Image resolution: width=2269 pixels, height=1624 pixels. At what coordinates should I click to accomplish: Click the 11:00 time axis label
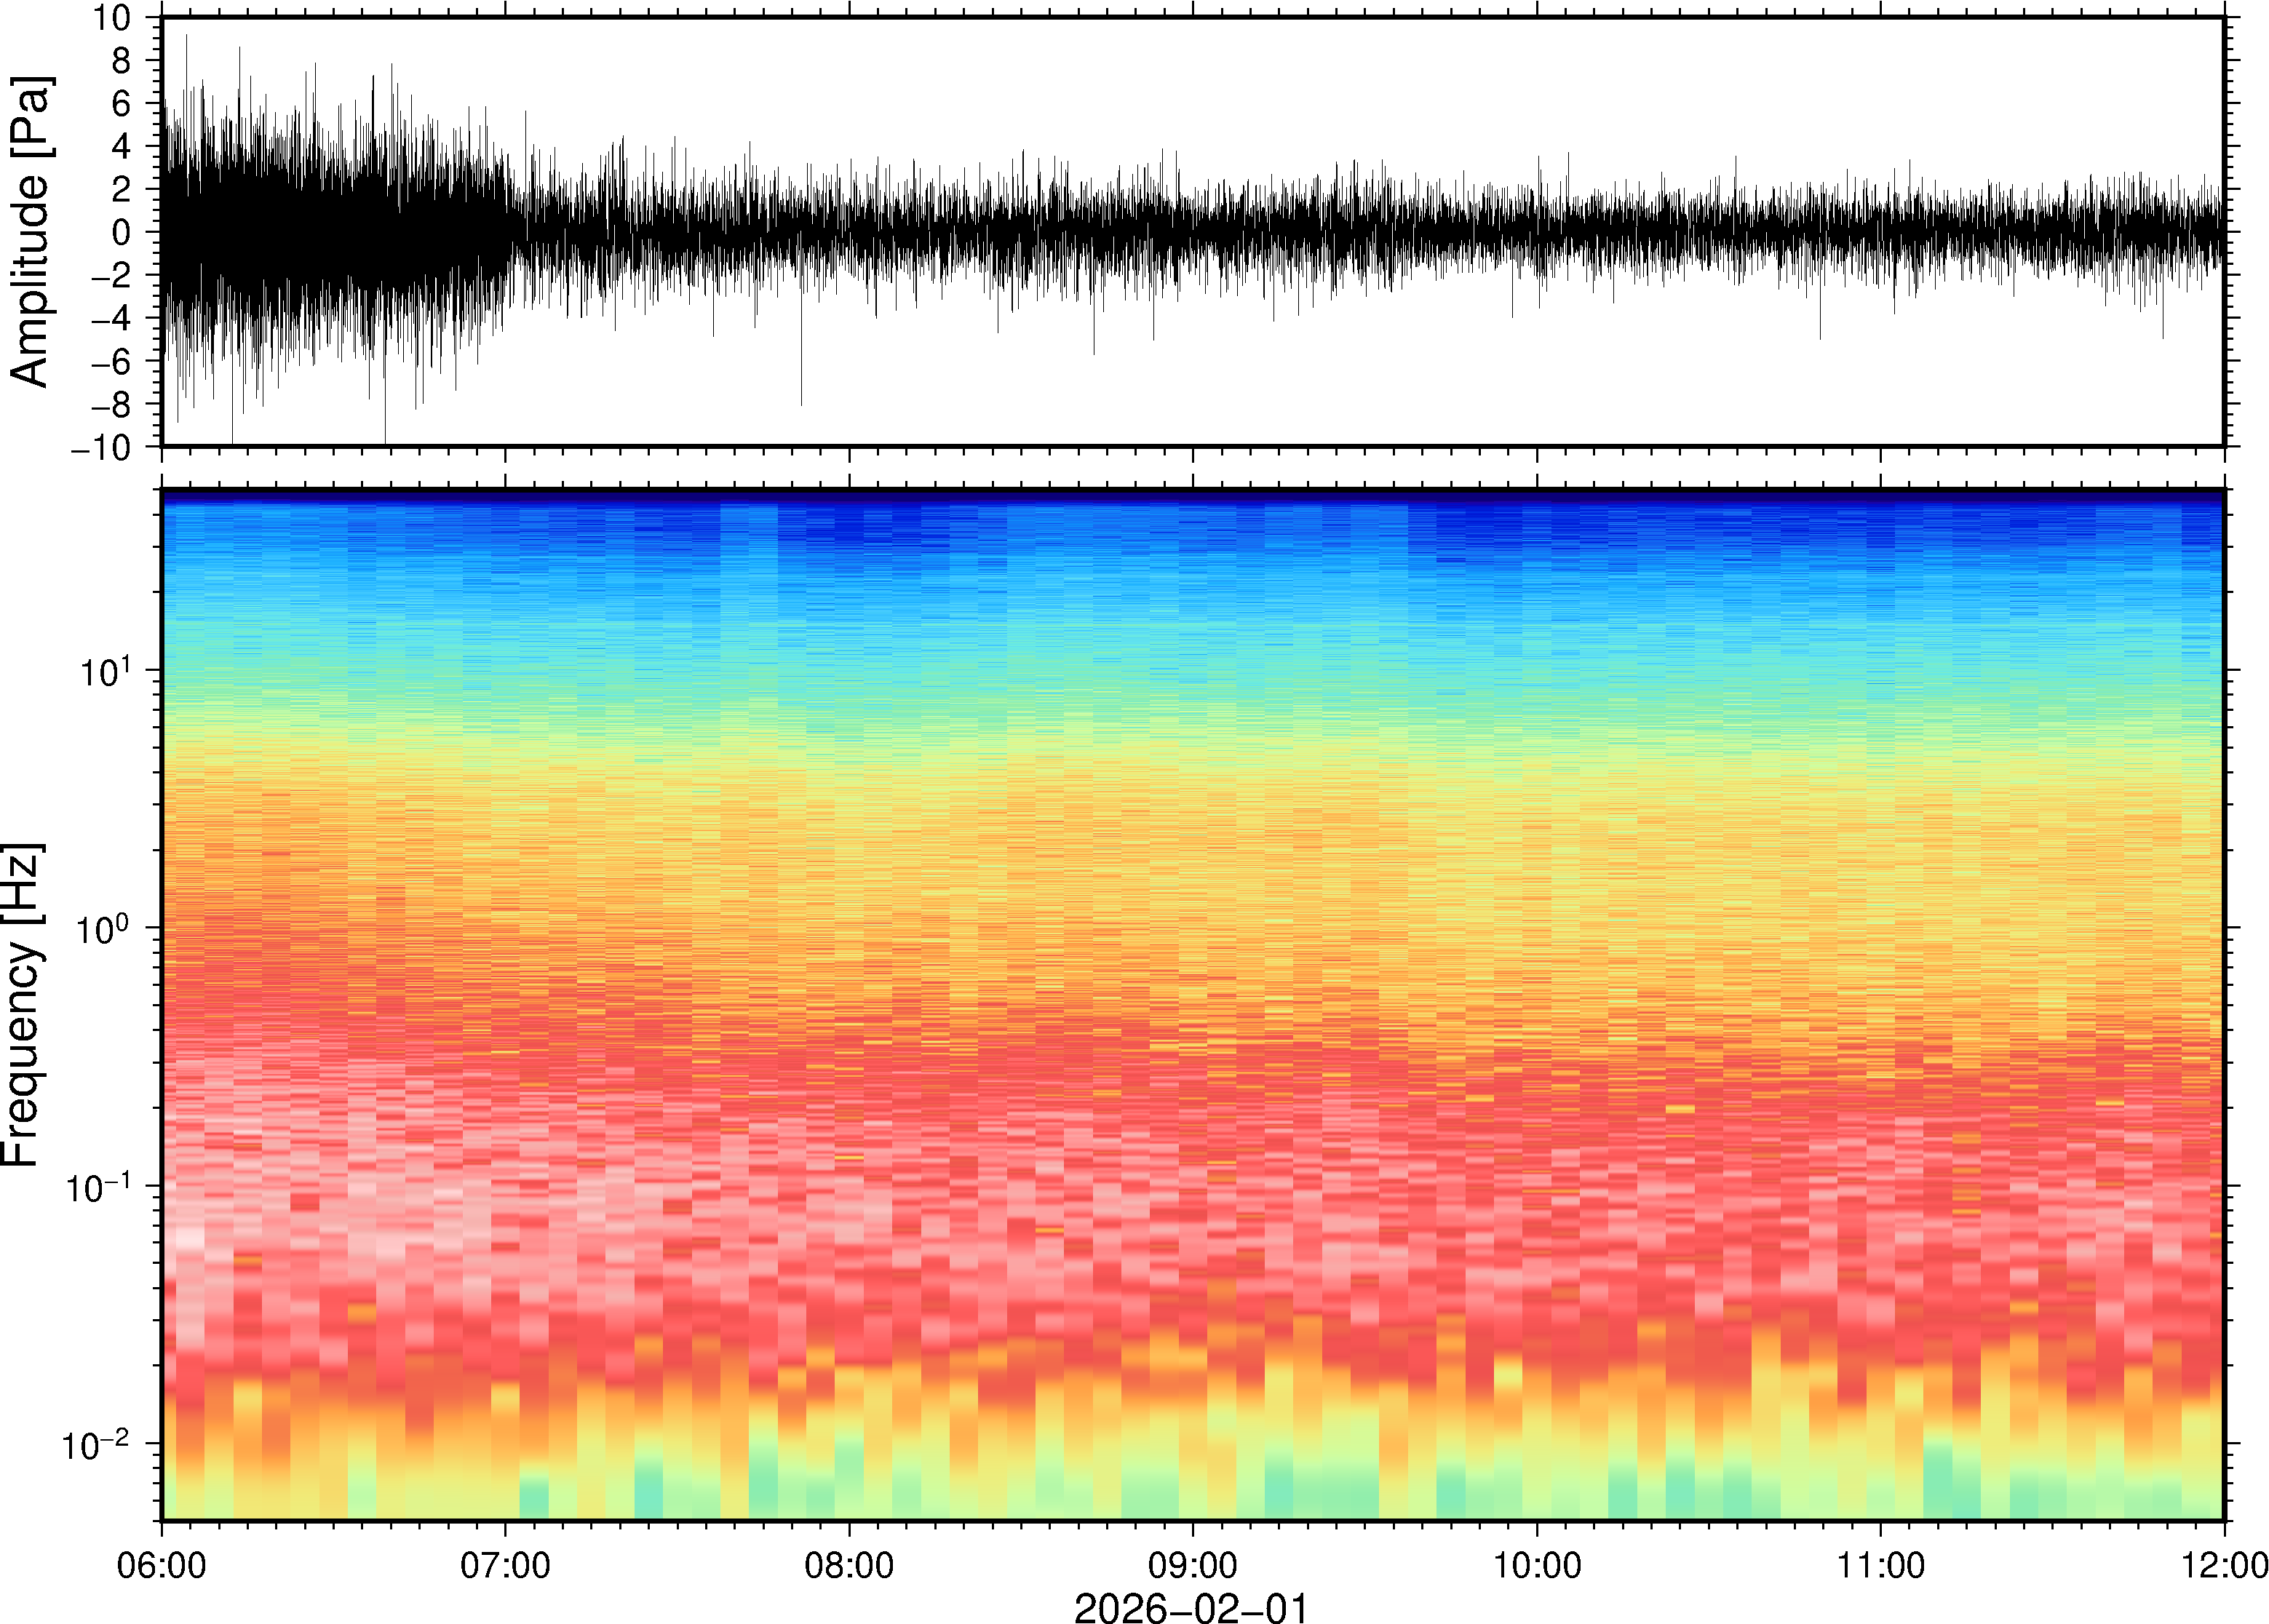[1880, 1564]
